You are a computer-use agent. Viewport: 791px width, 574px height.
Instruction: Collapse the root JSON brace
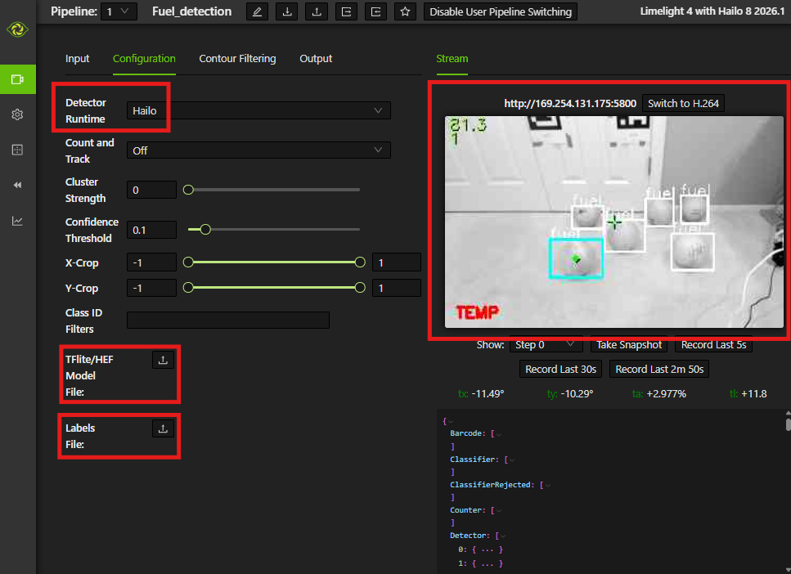(451, 421)
